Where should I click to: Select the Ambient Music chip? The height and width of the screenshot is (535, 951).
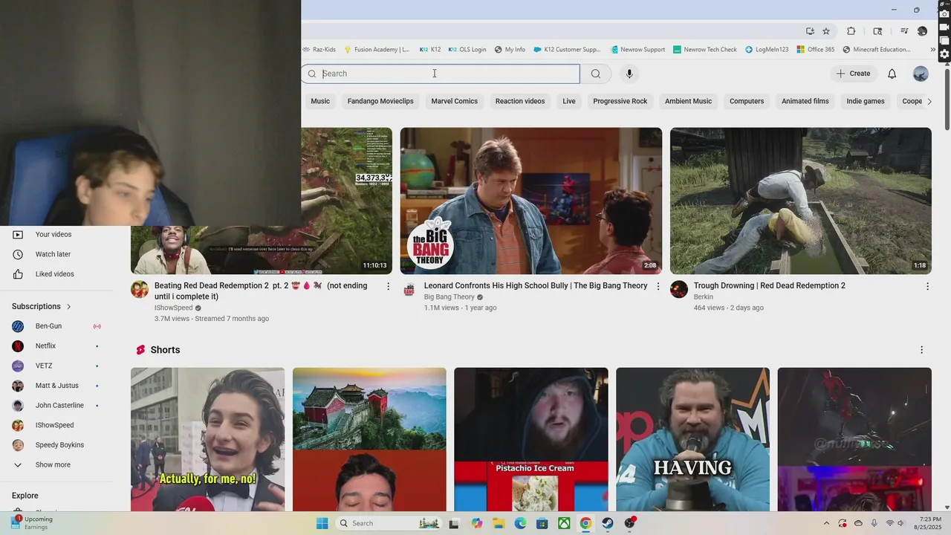pyautogui.click(x=688, y=101)
